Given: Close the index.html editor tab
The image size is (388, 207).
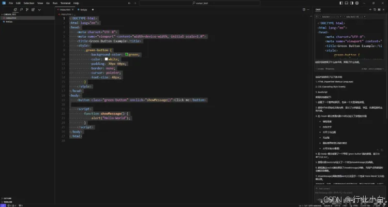Looking at the screenshot, I should pos(72,10).
